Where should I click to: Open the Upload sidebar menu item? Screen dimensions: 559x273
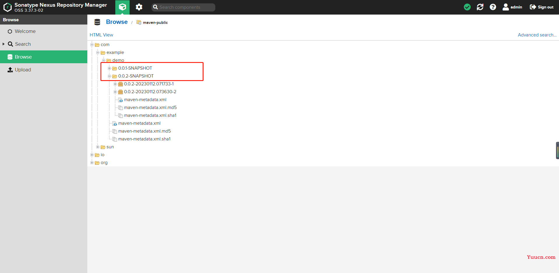coord(44,70)
